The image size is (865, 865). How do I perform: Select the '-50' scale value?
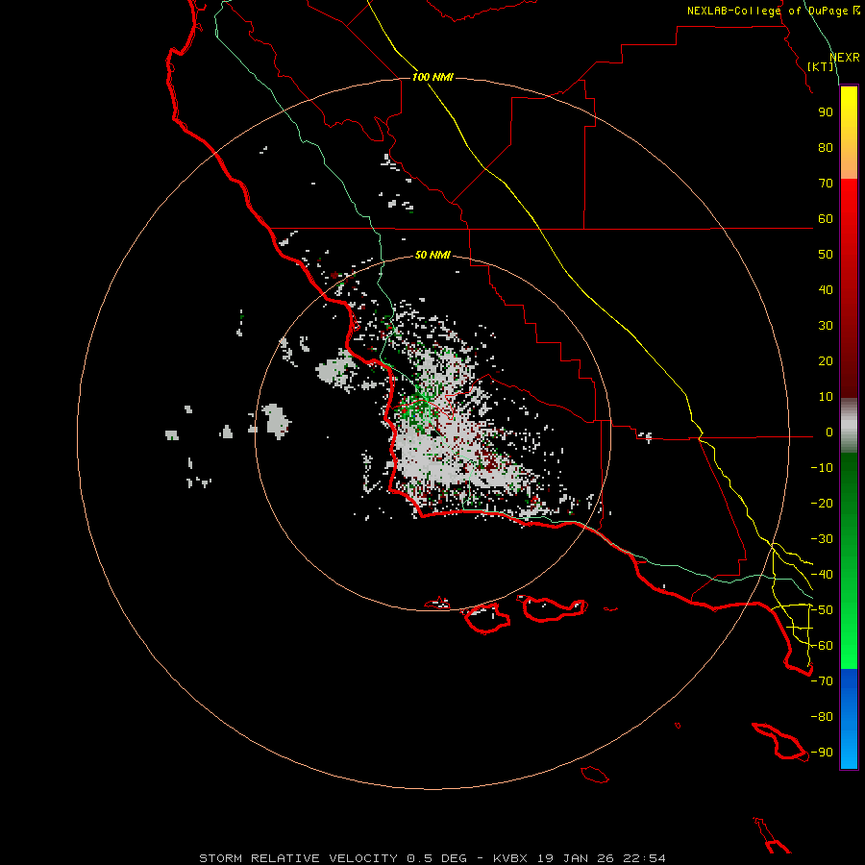(x=822, y=610)
